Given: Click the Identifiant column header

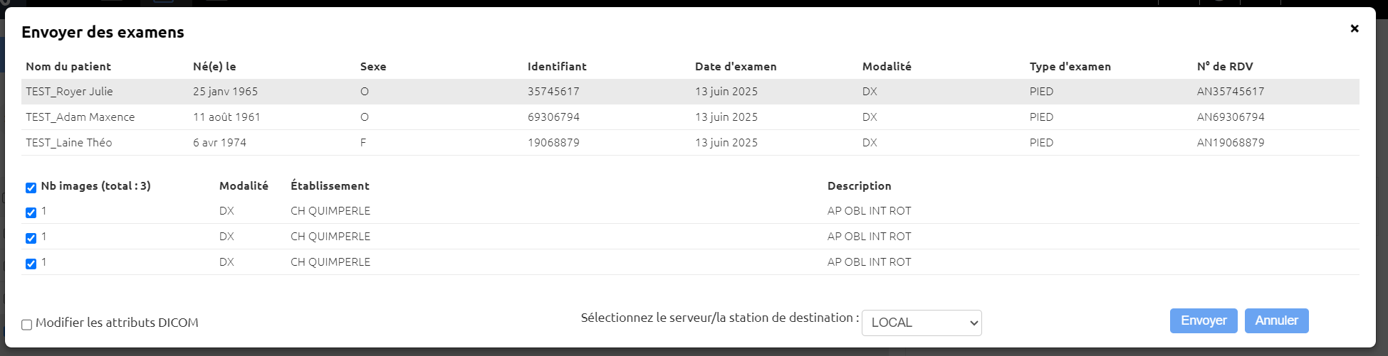Looking at the screenshot, I should coord(557,66).
